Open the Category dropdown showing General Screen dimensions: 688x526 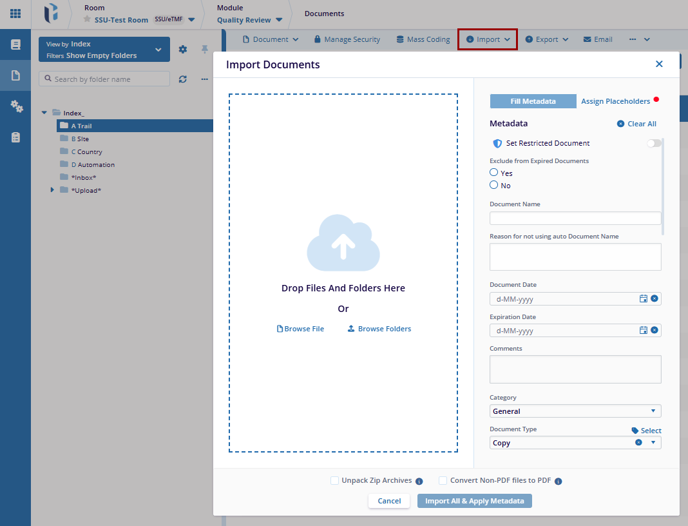click(x=575, y=411)
